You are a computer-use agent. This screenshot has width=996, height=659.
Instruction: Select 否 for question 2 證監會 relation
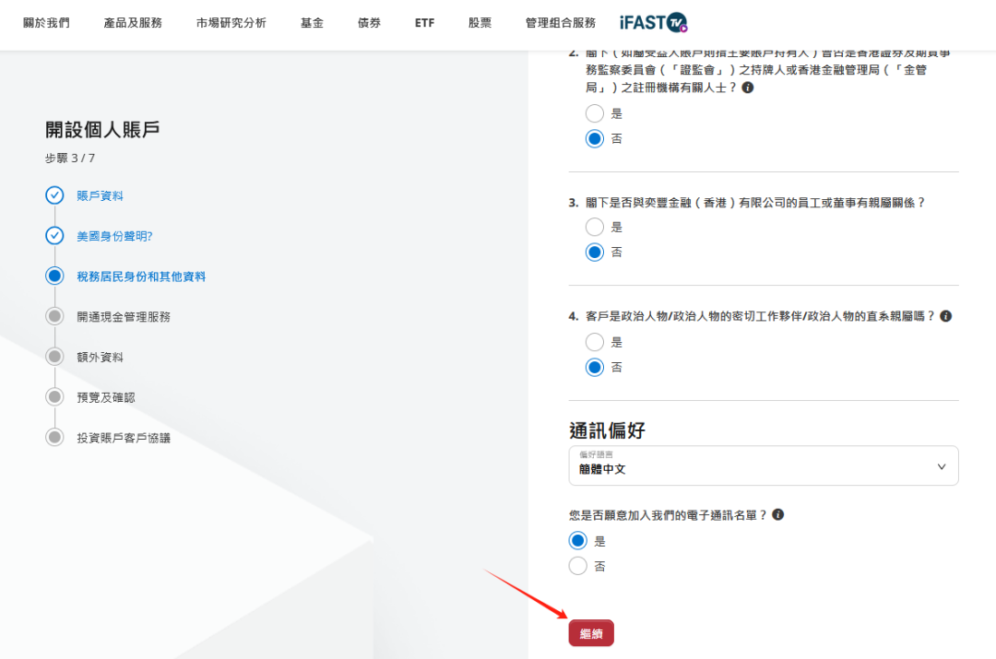(595, 138)
